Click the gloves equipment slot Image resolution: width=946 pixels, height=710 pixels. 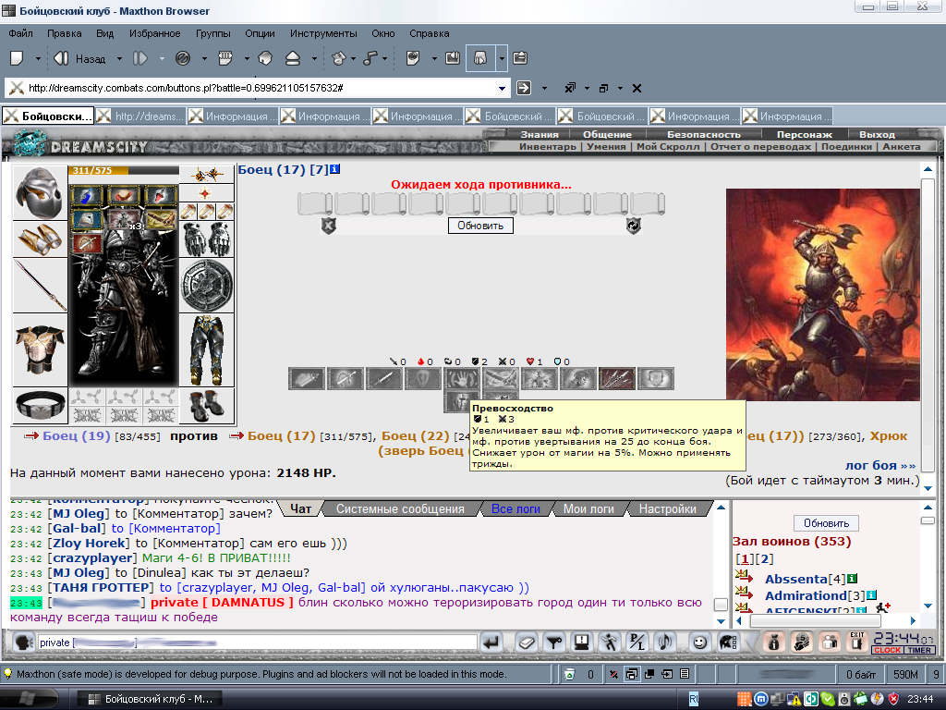pos(207,239)
